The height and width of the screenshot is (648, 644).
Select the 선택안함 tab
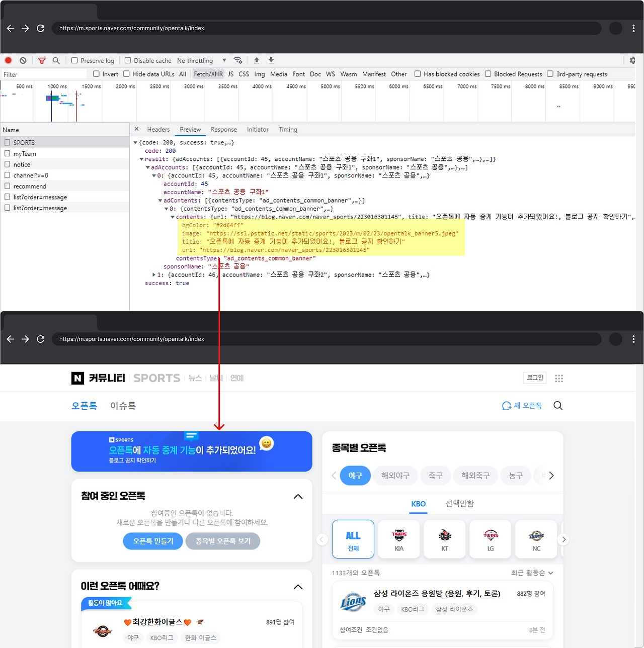click(x=460, y=504)
